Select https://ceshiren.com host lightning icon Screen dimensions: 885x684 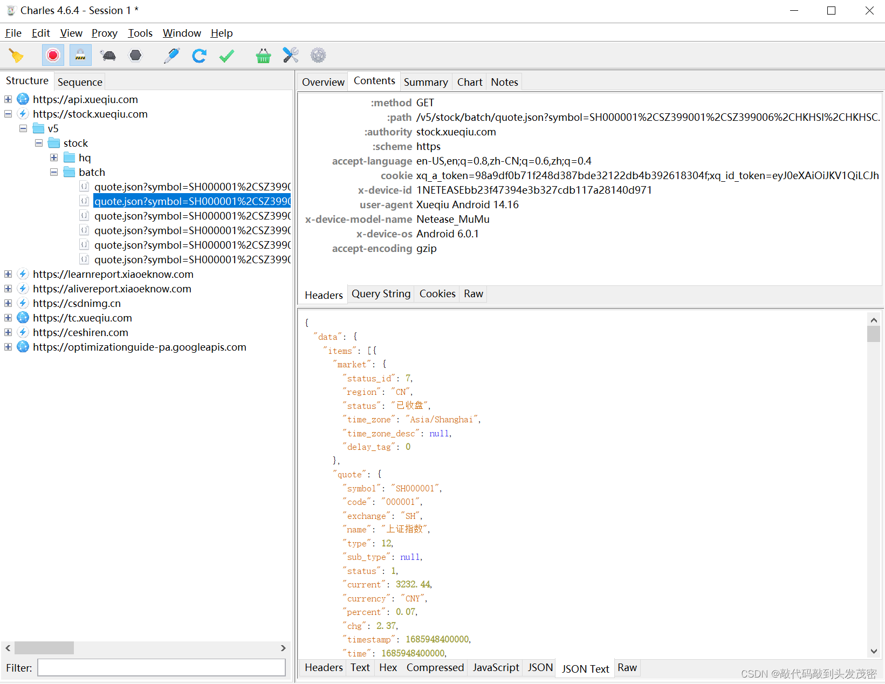coord(23,332)
